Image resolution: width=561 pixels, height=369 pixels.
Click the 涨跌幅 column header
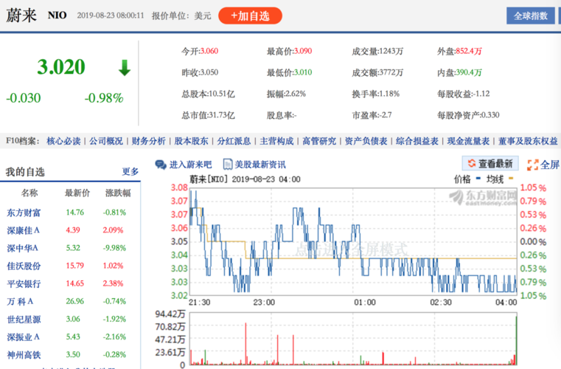tap(118, 193)
